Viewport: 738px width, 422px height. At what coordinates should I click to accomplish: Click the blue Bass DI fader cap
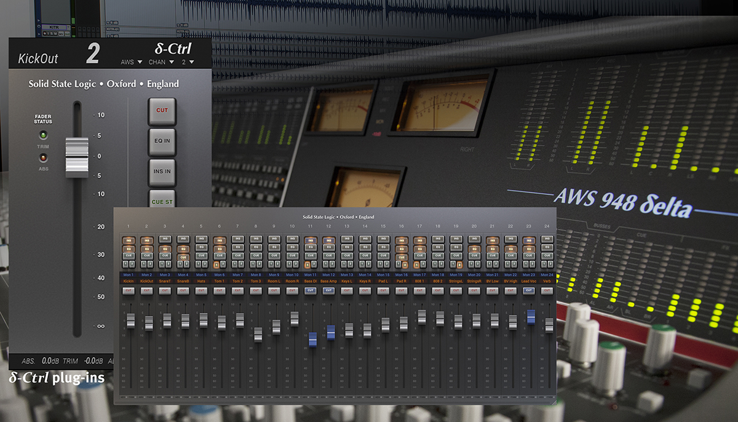[312, 340]
